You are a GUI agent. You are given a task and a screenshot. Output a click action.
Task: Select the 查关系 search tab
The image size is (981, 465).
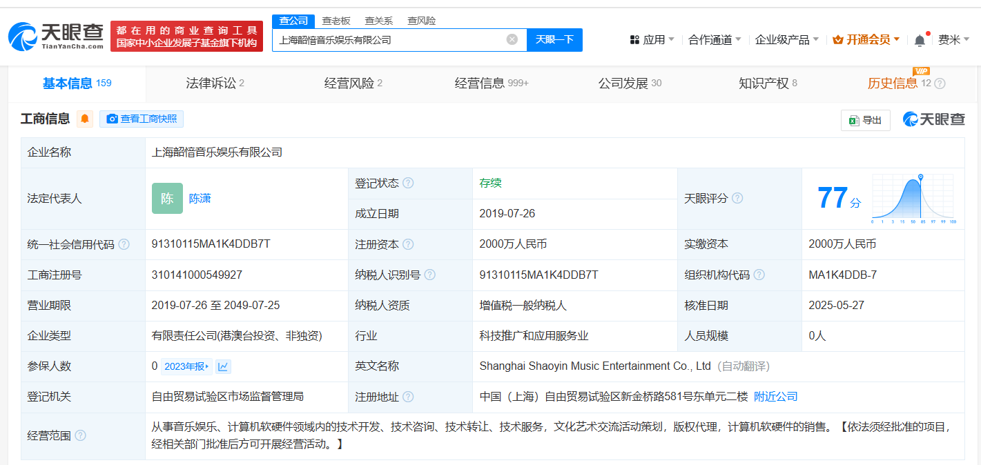378,21
